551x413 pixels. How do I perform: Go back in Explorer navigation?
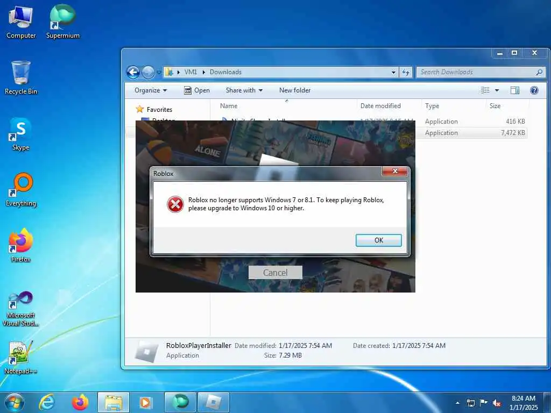tap(133, 73)
